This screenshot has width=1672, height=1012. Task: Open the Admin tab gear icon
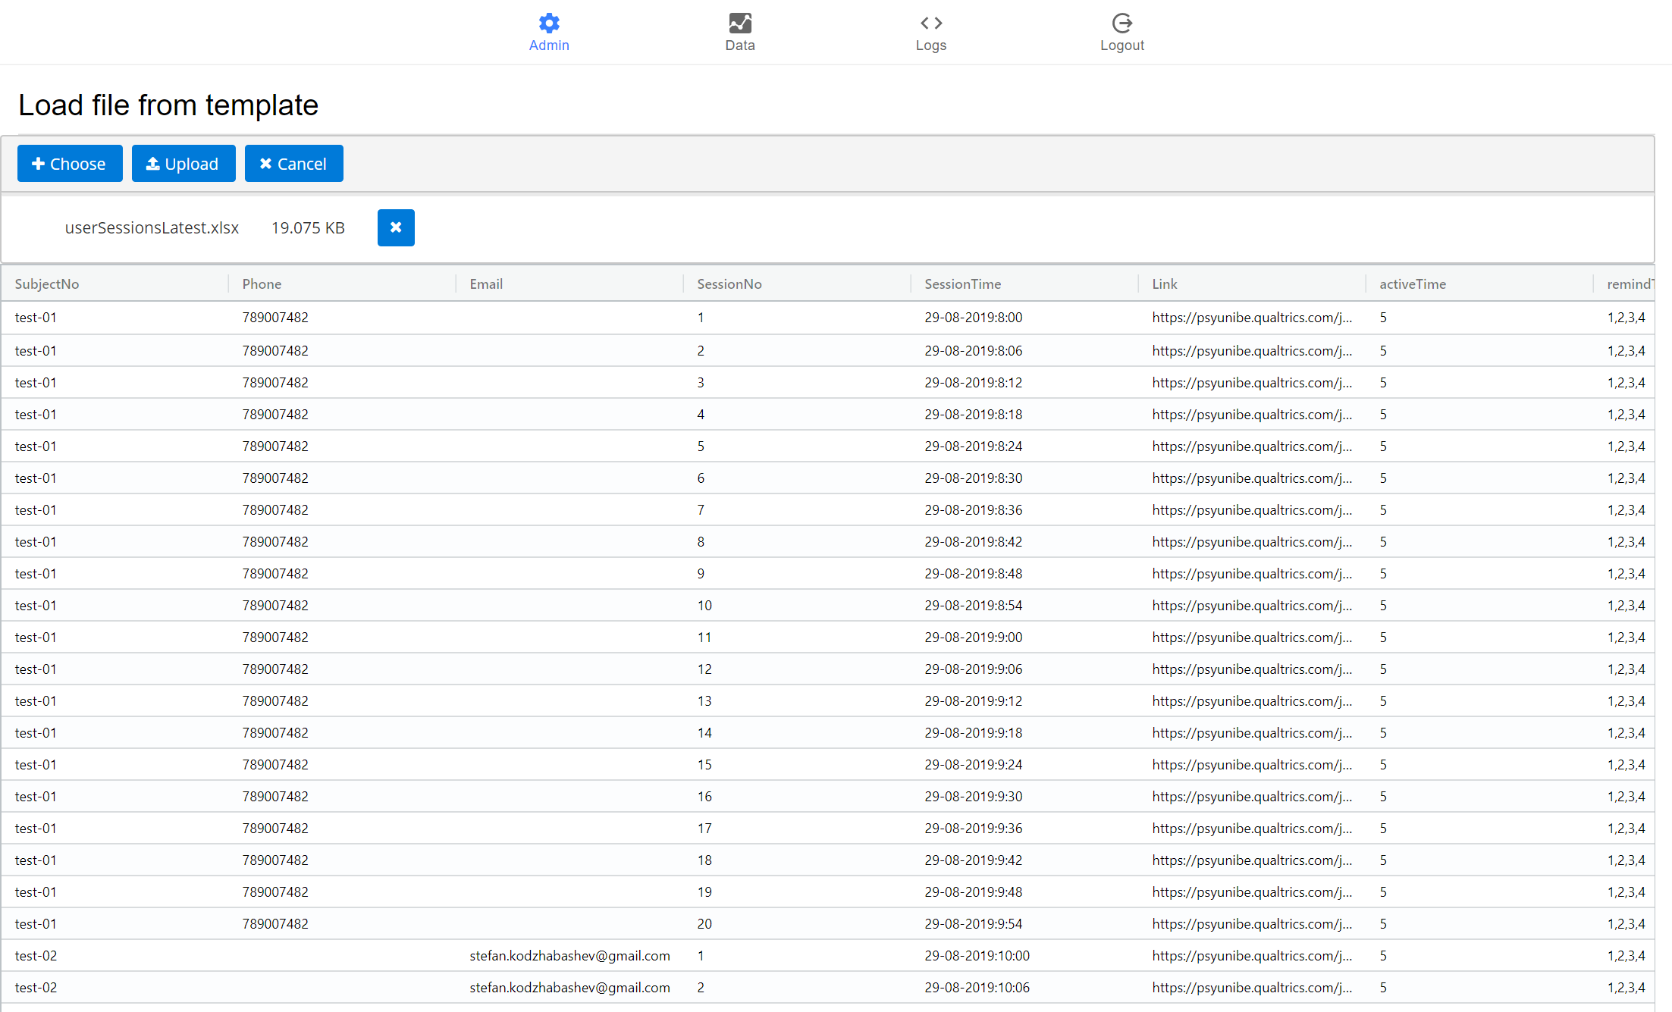[549, 23]
